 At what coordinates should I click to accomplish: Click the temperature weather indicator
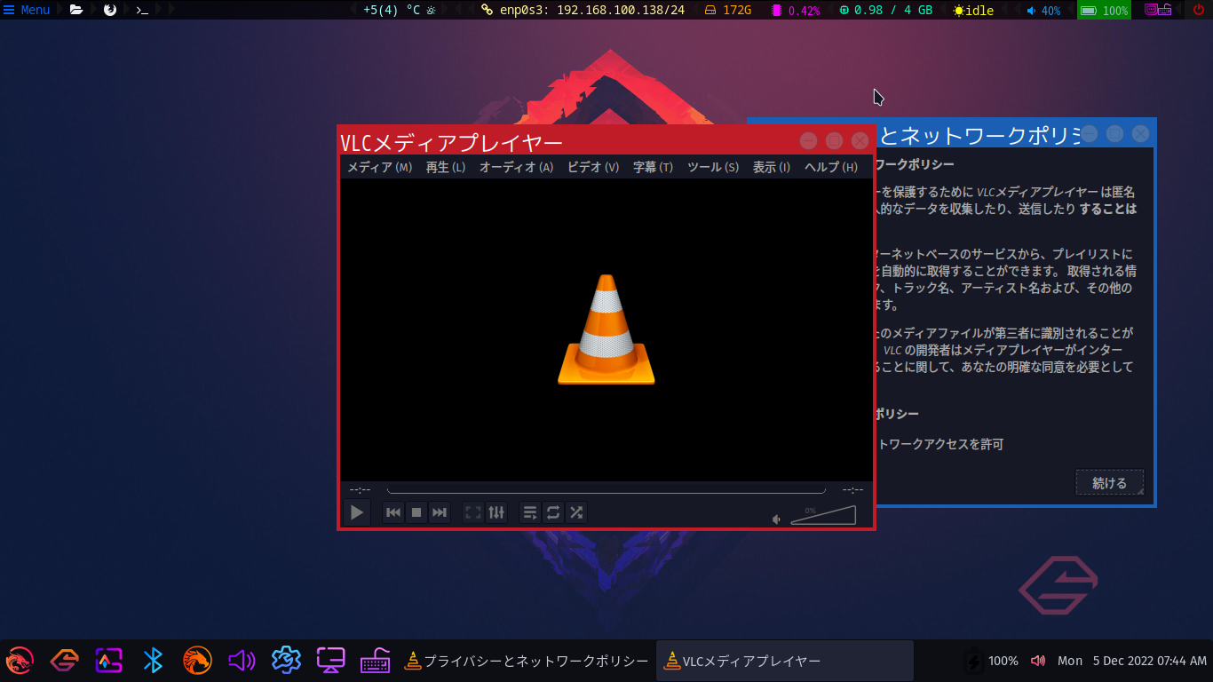coord(399,10)
